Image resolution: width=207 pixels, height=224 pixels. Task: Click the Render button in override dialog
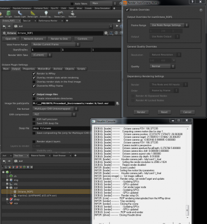pyautogui.click(x=141, y=112)
